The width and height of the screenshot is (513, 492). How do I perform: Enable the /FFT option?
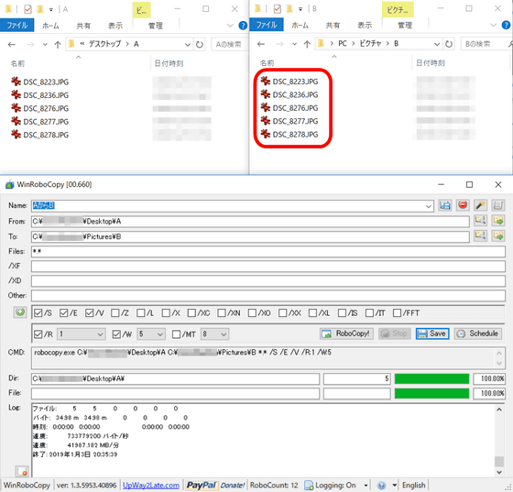397,313
